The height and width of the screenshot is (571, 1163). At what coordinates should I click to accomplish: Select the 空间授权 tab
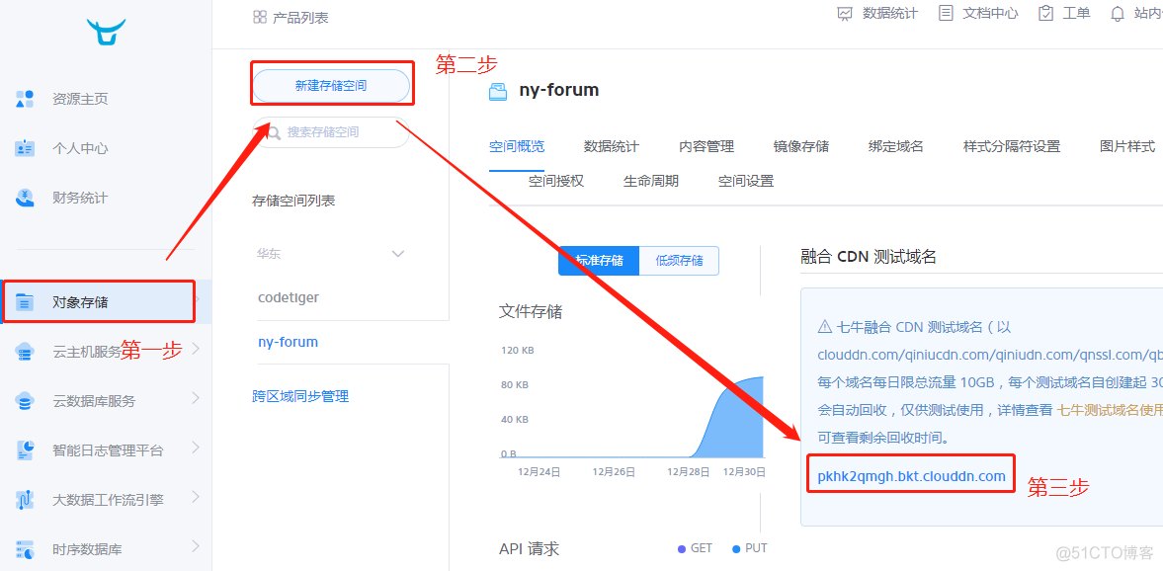pos(556,181)
